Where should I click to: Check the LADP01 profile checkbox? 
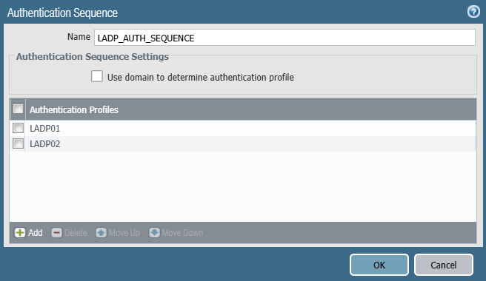click(x=18, y=128)
